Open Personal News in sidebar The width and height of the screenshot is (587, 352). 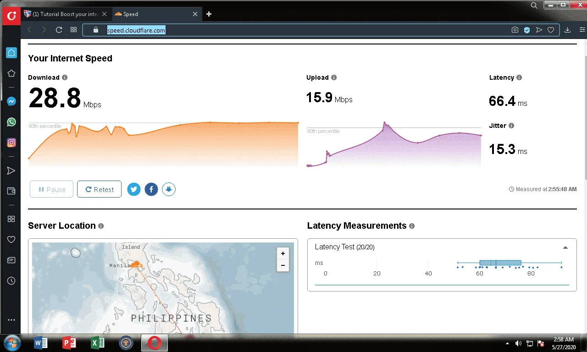point(11,260)
